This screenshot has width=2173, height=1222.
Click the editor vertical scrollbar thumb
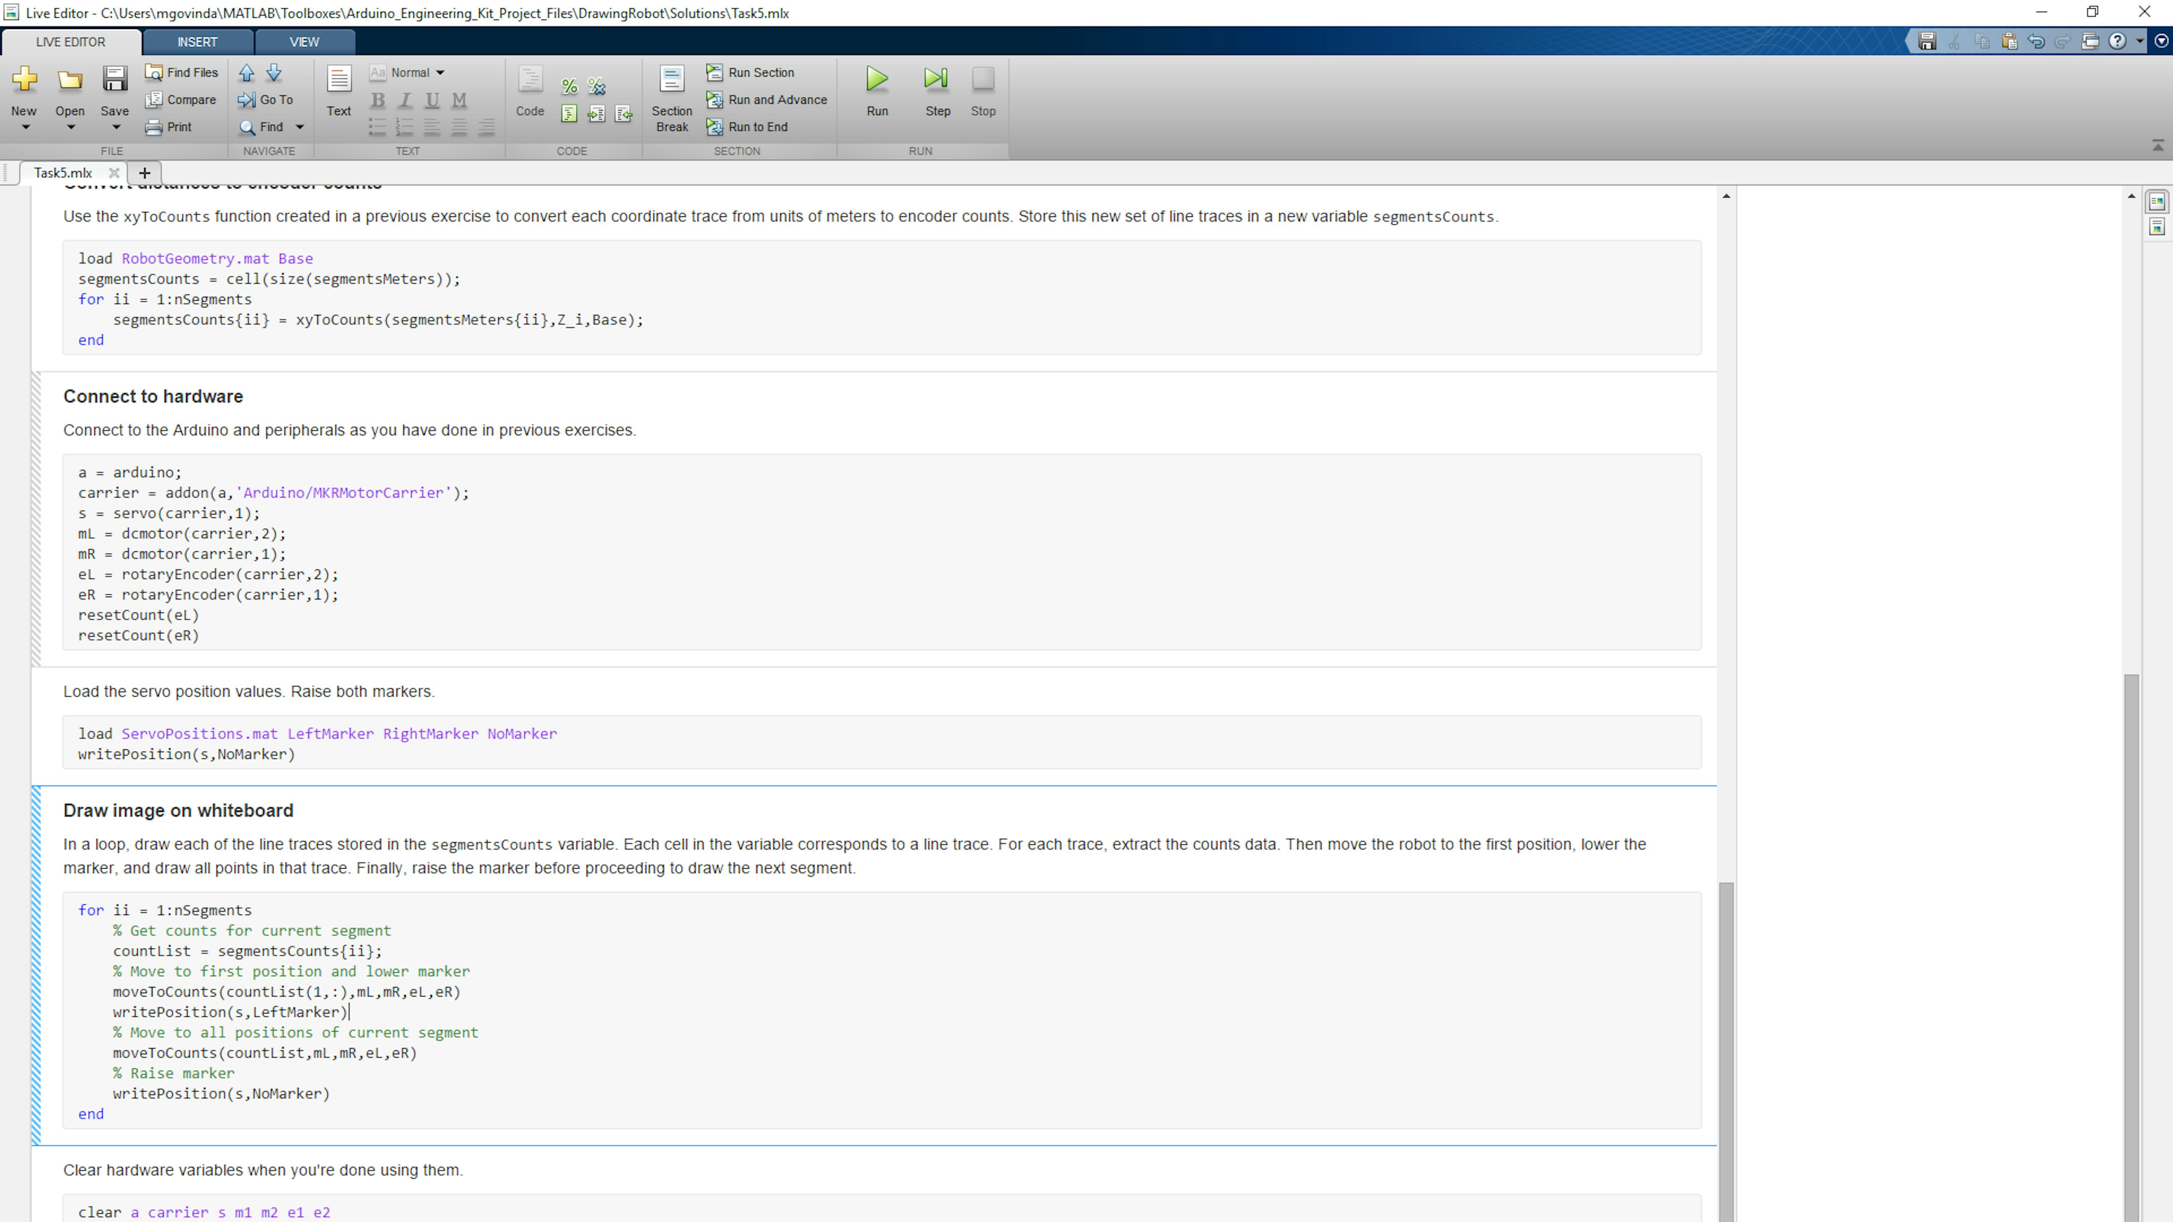pos(1726,1052)
